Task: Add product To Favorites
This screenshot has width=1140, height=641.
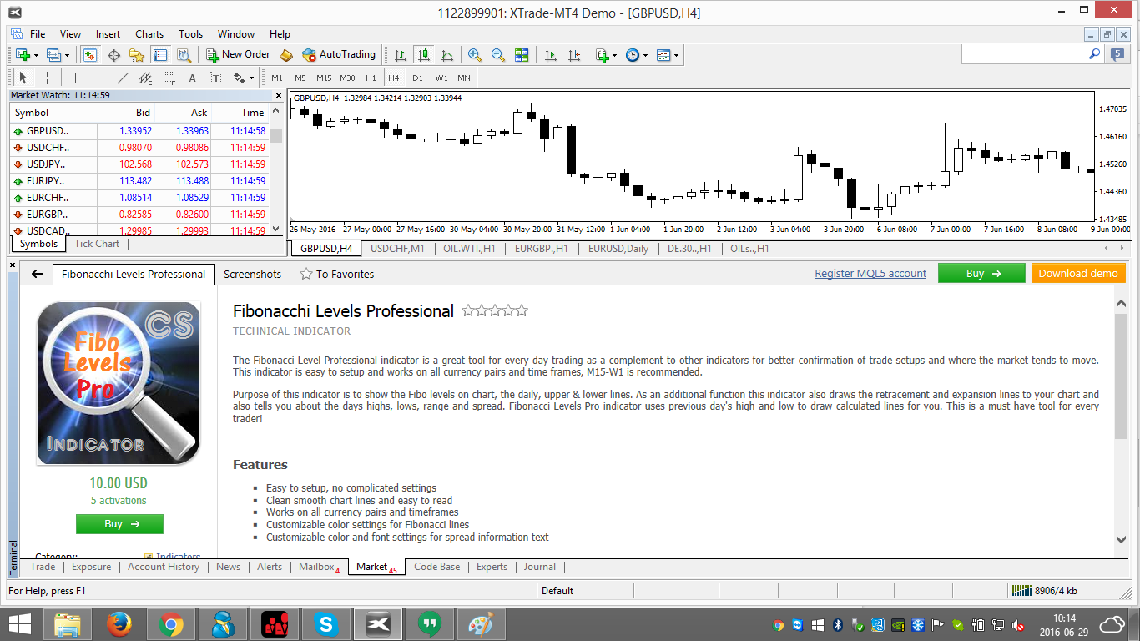Action: pyautogui.click(x=336, y=274)
